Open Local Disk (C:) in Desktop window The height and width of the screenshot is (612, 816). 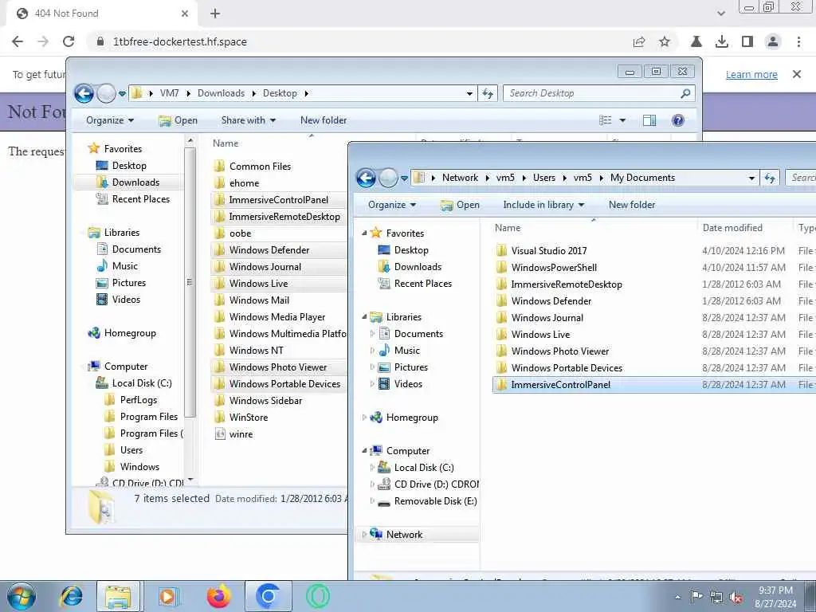click(134, 383)
